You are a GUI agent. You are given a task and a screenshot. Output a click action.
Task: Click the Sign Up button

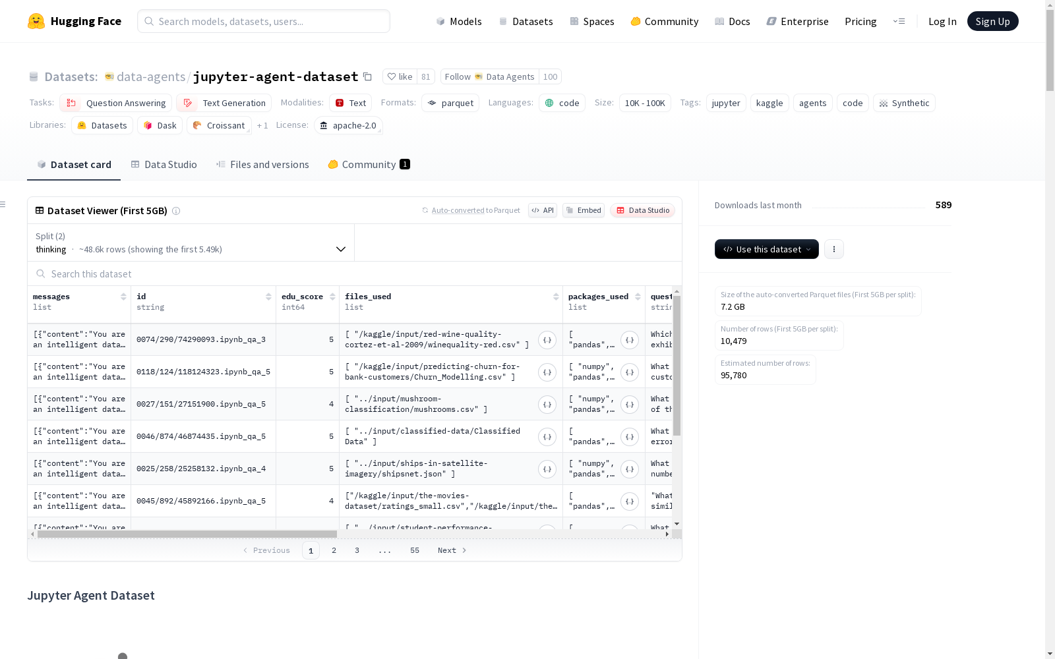(x=993, y=21)
